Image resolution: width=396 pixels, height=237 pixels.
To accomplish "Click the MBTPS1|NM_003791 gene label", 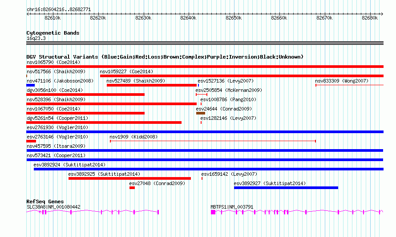I will click(231, 207).
